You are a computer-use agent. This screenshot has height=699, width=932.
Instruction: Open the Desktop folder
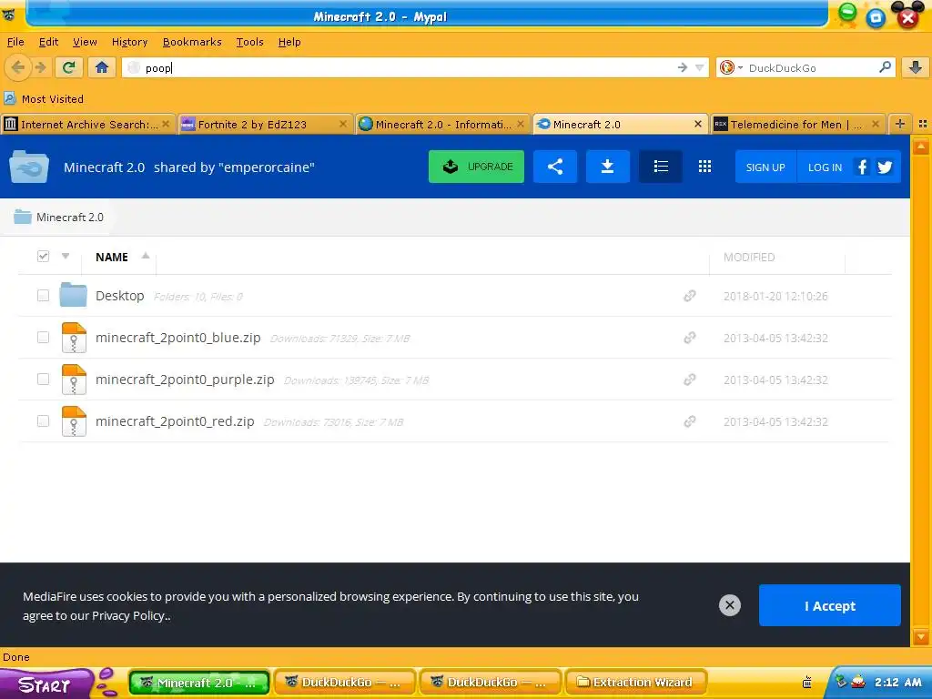pyautogui.click(x=119, y=296)
